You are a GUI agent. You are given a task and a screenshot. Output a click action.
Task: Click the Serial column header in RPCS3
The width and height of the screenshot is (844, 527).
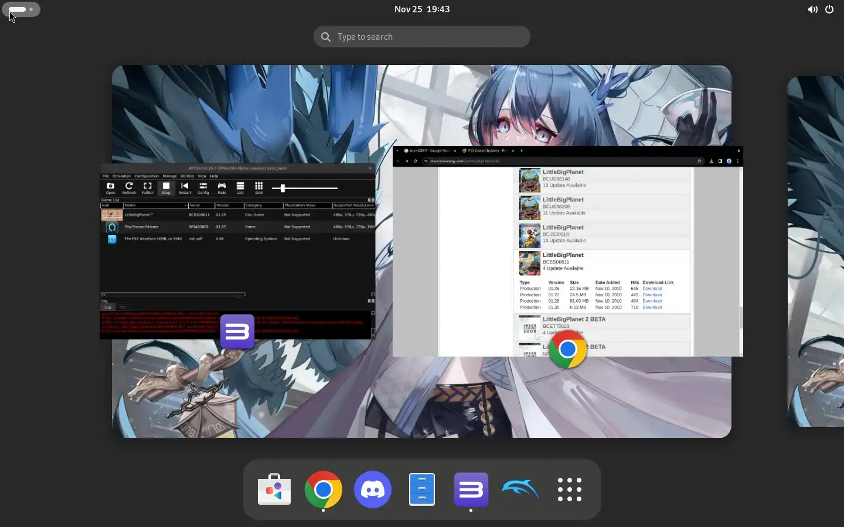pyautogui.click(x=201, y=206)
